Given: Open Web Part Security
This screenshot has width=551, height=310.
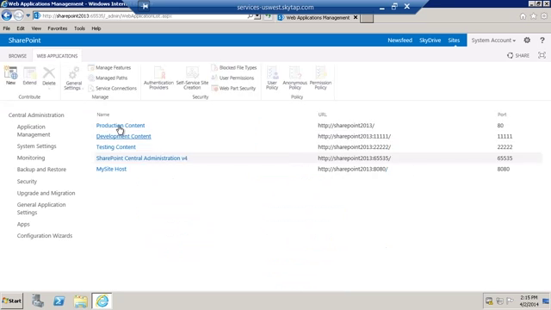Looking at the screenshot, I should coord(233,88).
